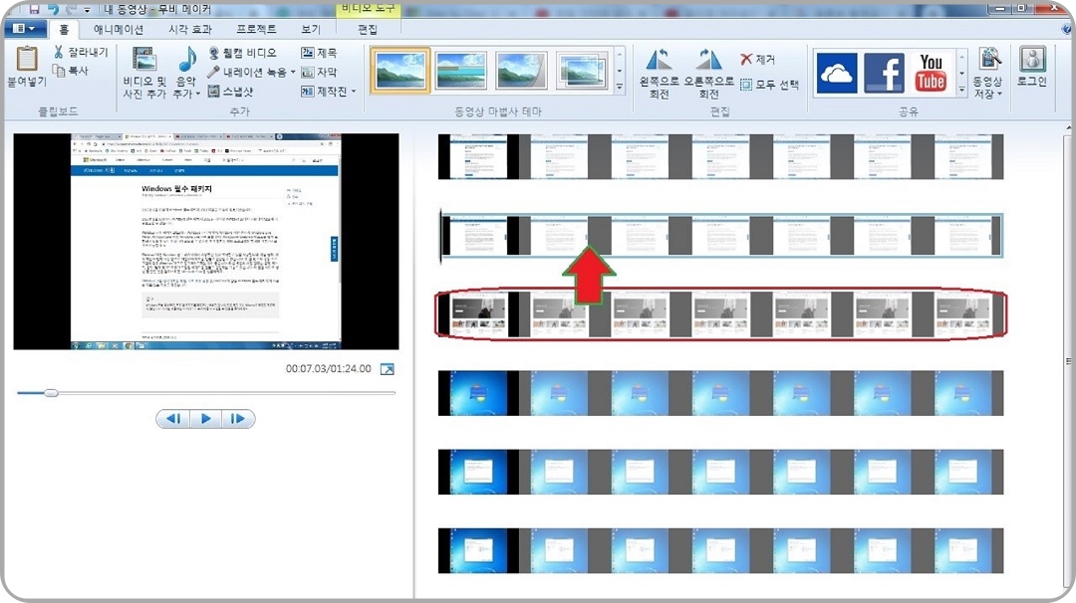The image size is (1076, 603).
Task: Open the Record narration dropdown arrow
Action: 293,72
